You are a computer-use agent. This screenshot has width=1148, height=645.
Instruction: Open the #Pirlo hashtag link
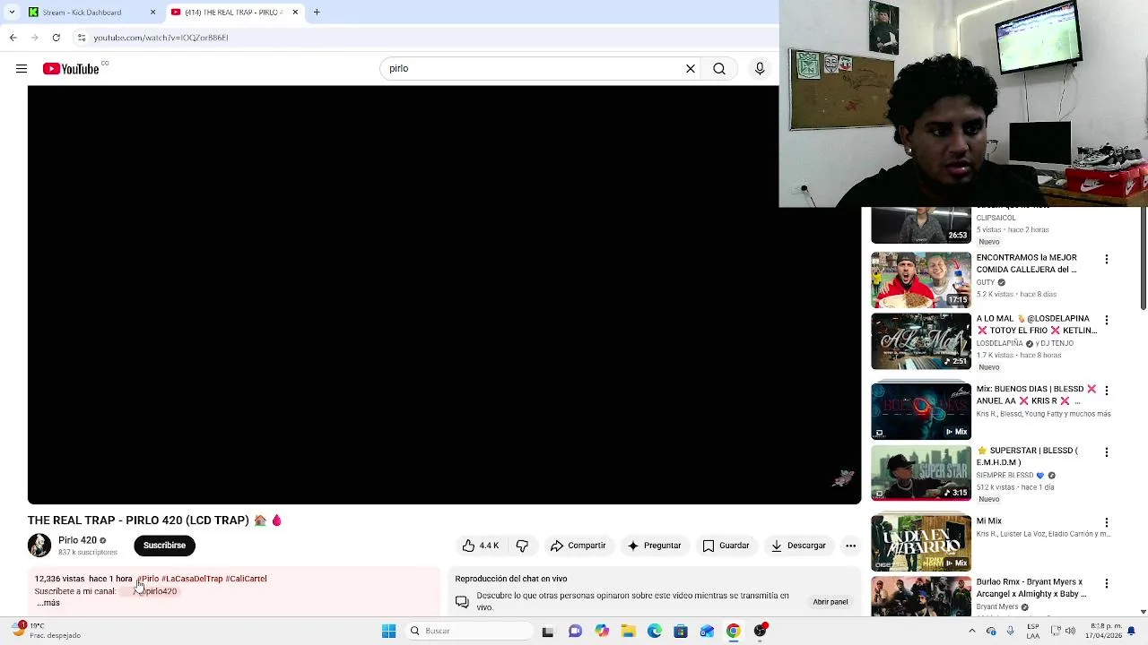[x=148, y=579]
